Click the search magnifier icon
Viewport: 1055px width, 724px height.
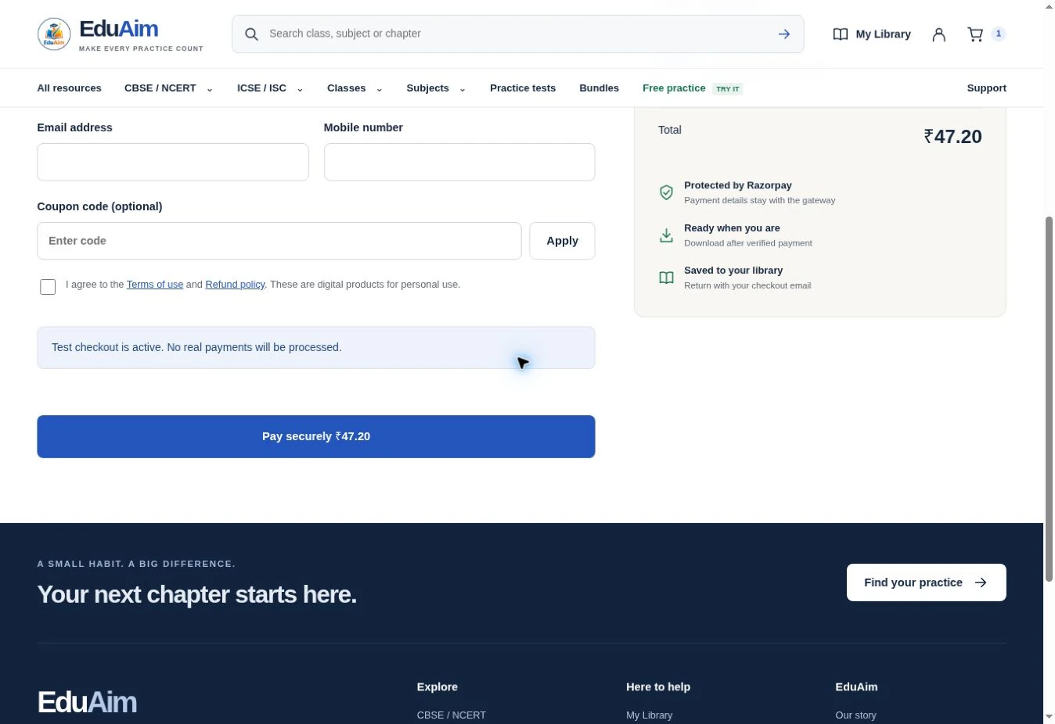coord(251,34)
